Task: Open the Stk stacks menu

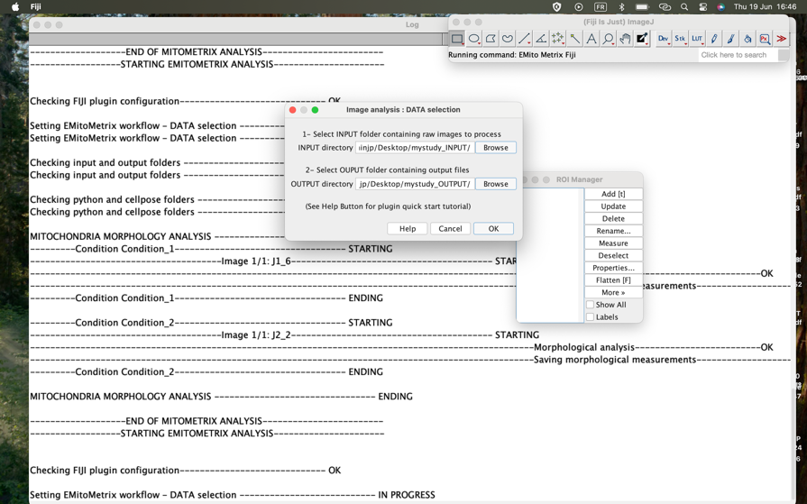Action: tap(681, 39)
